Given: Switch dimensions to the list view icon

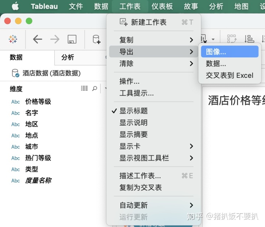Looking at the screenshot, I should pyautogui.click(x=84, y=88).
